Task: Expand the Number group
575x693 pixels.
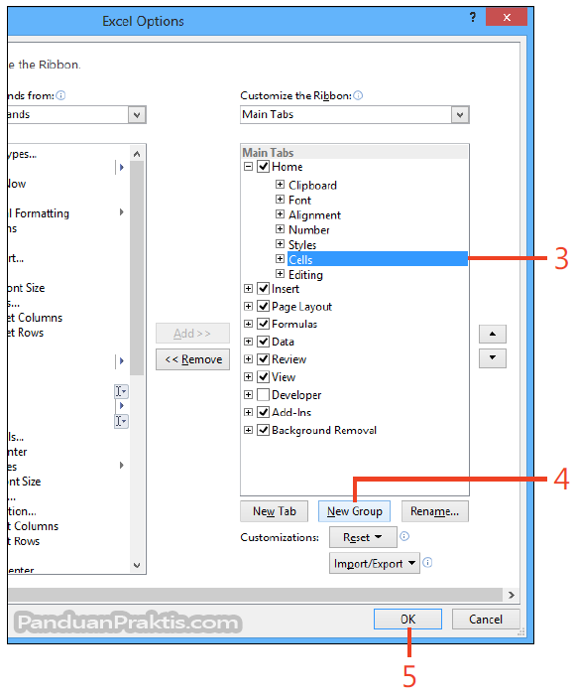Action: click(280, 229)
